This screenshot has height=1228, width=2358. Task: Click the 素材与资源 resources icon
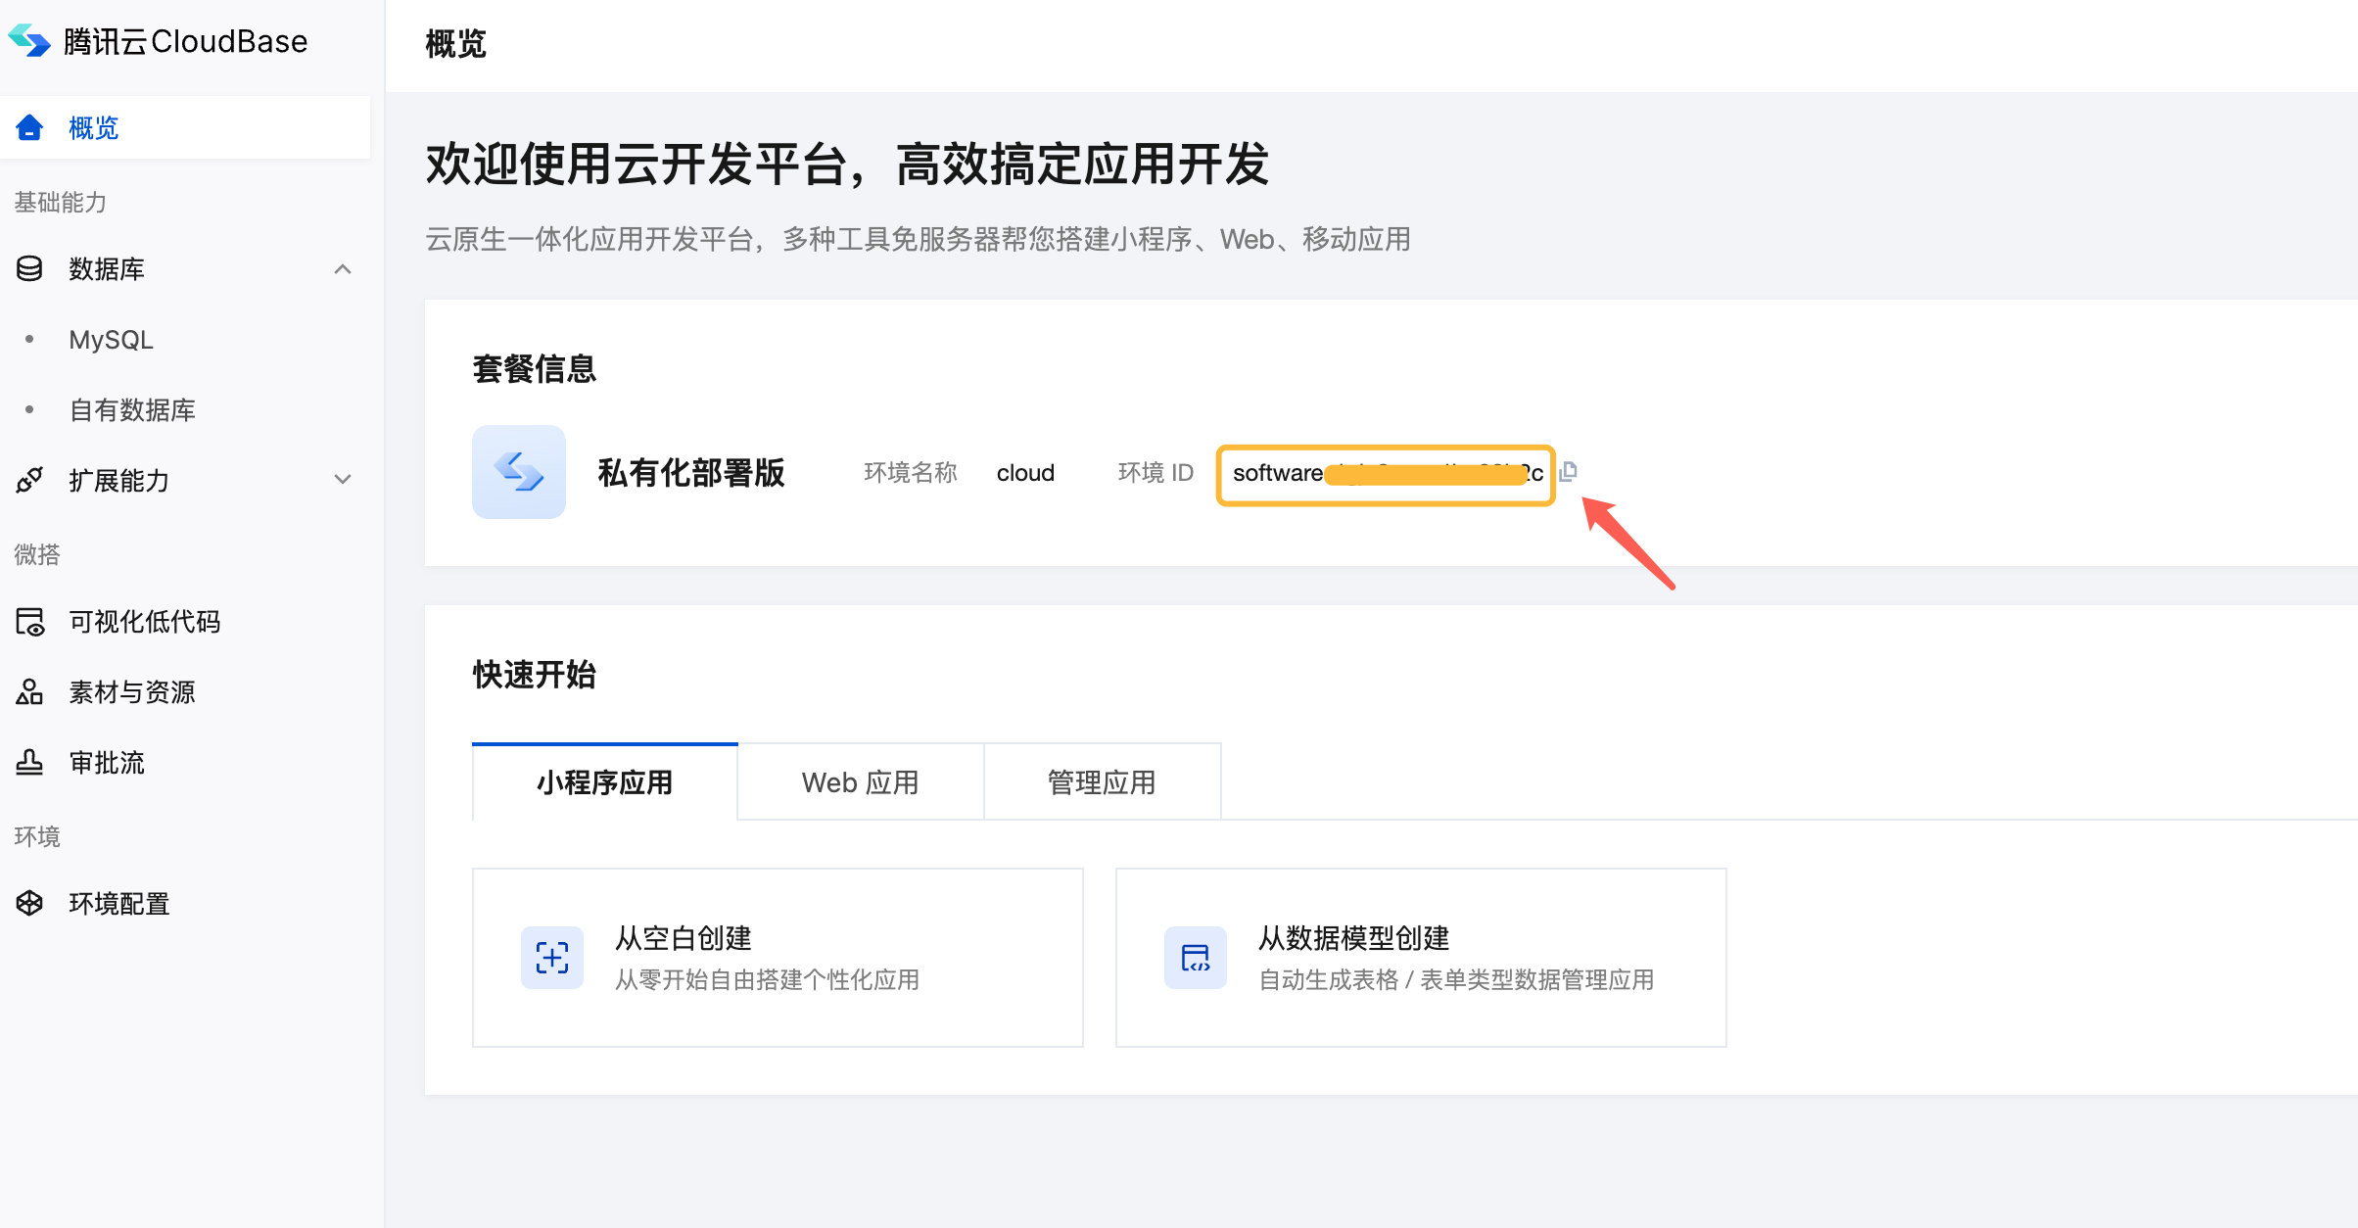[x=30, y=691]
